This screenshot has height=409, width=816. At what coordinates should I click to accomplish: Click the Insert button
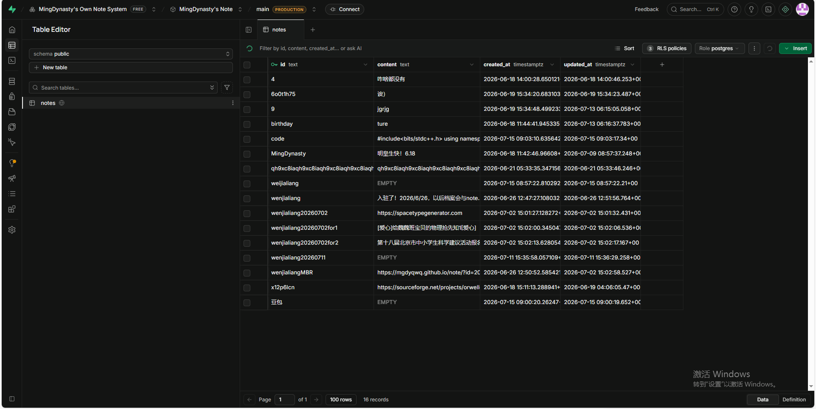pyautogui.click(x=795, y=48)
